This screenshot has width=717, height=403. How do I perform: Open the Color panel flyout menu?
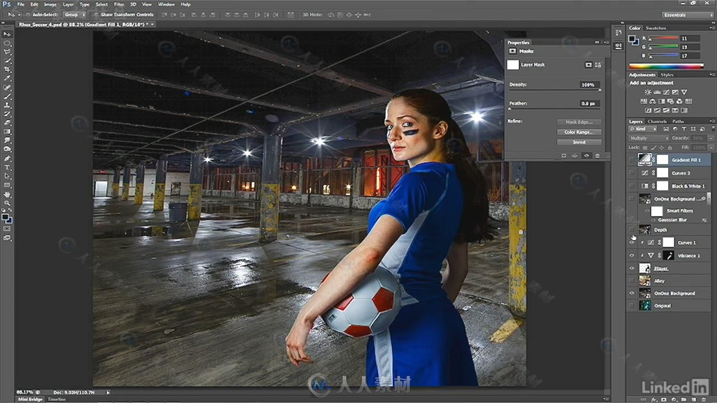pyautogui.click(x=711, y=28)
